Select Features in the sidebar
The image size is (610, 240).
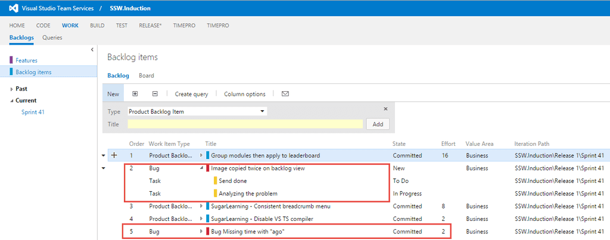26,60
